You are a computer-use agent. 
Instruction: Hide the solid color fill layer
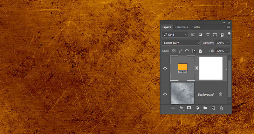pyautogui.click(x=165, y=68)
